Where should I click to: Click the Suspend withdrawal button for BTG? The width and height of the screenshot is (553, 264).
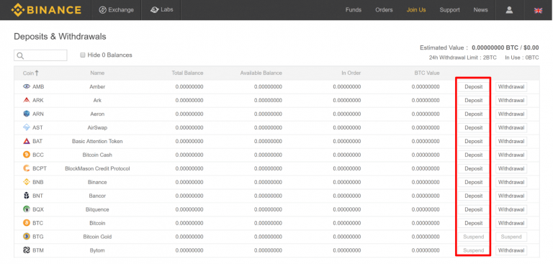[511, 237]
